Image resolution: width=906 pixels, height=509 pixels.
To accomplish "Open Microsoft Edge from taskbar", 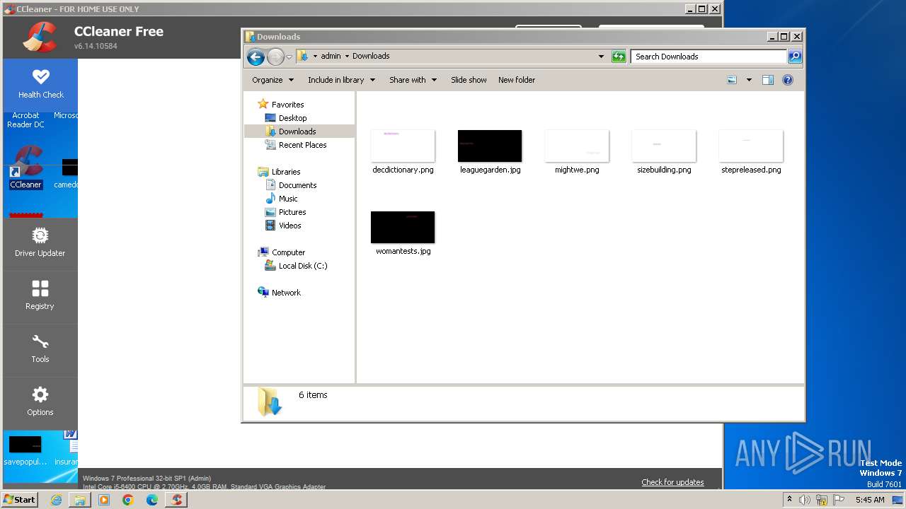I will [x=152, y=500].
